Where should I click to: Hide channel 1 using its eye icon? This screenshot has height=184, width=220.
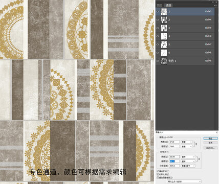pos(158,12)
